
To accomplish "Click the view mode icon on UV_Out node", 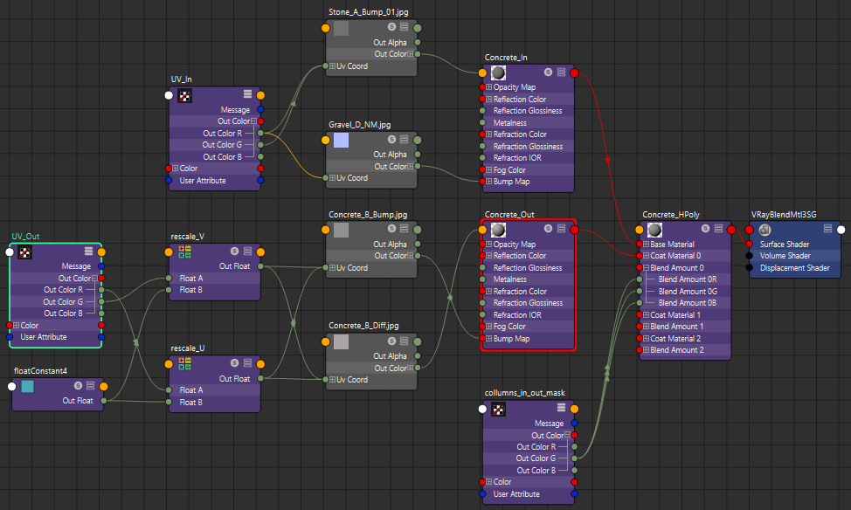I will click(88, 251).
